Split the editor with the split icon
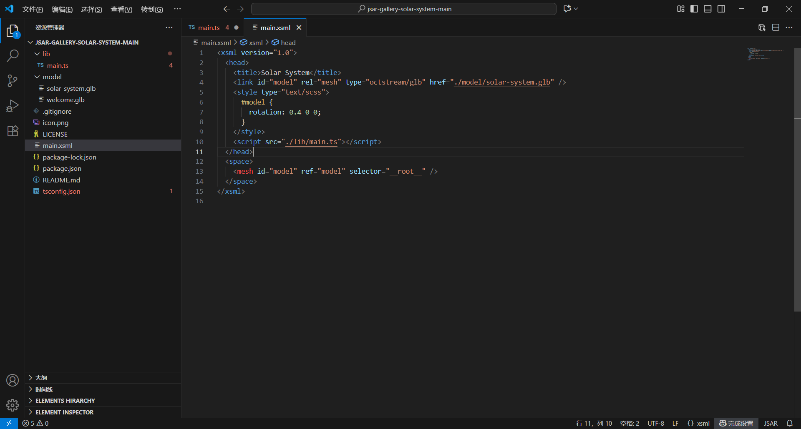This screenshot has height=429, width=801. 776,27
